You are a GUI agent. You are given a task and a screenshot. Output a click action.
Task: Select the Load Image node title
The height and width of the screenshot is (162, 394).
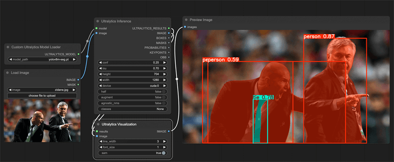pos(20,73)
